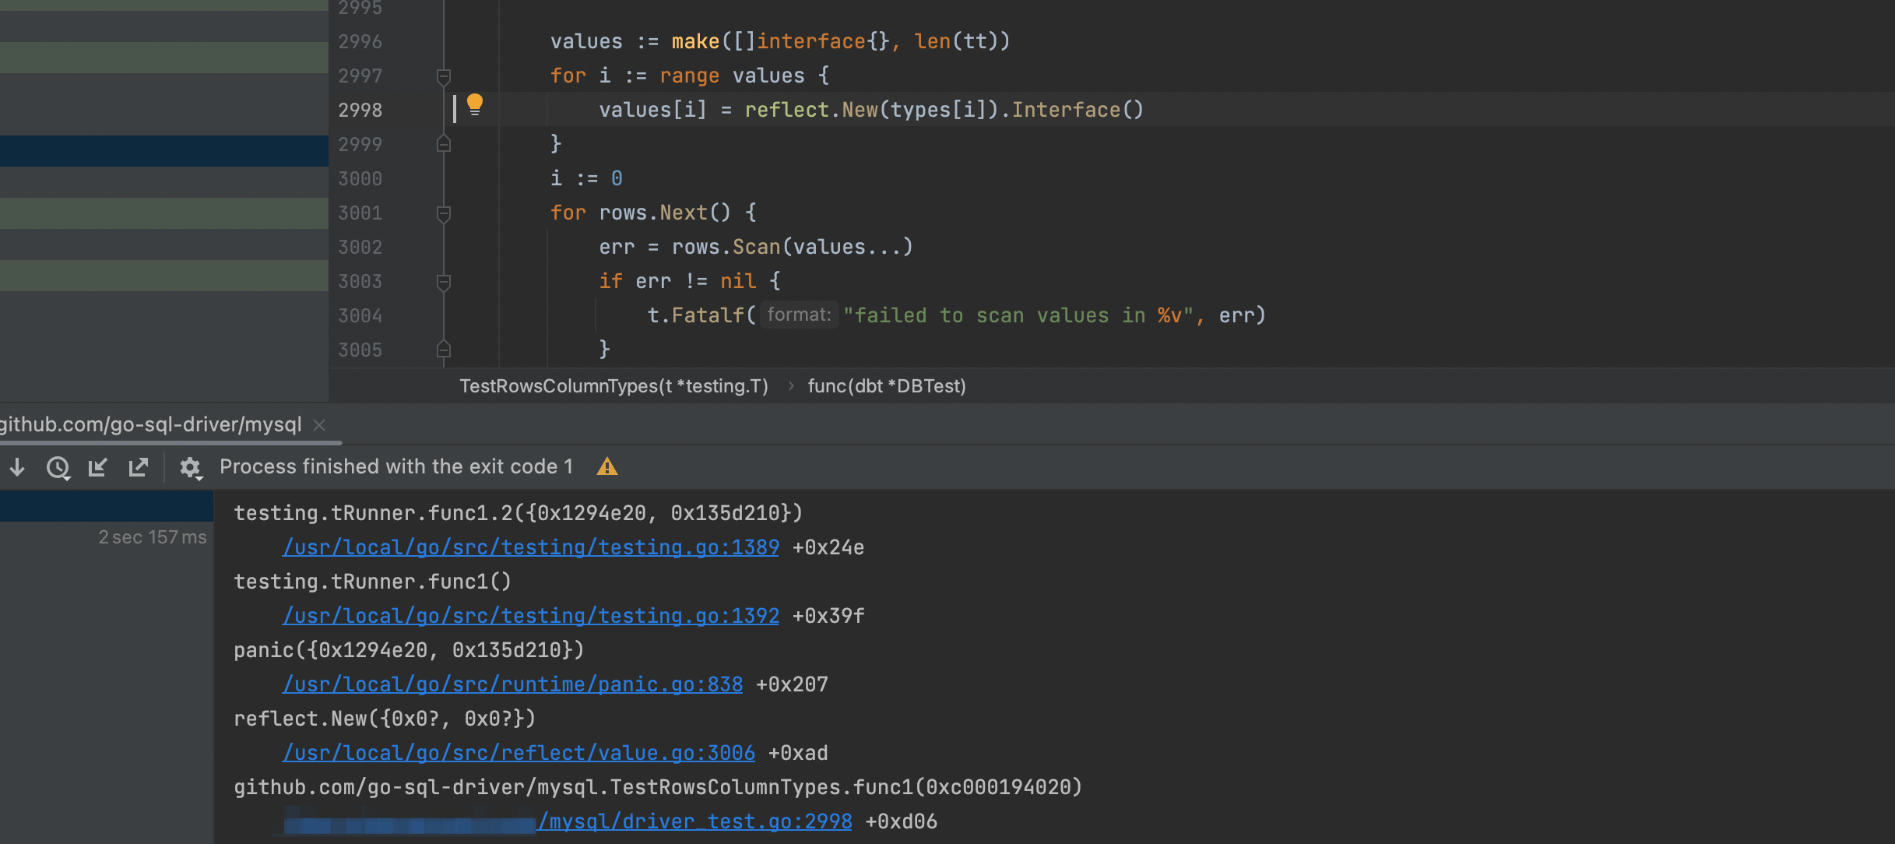
Task: Collapse the for loop at line 2997
Action: pyautogui.click(x=444, y=76)
